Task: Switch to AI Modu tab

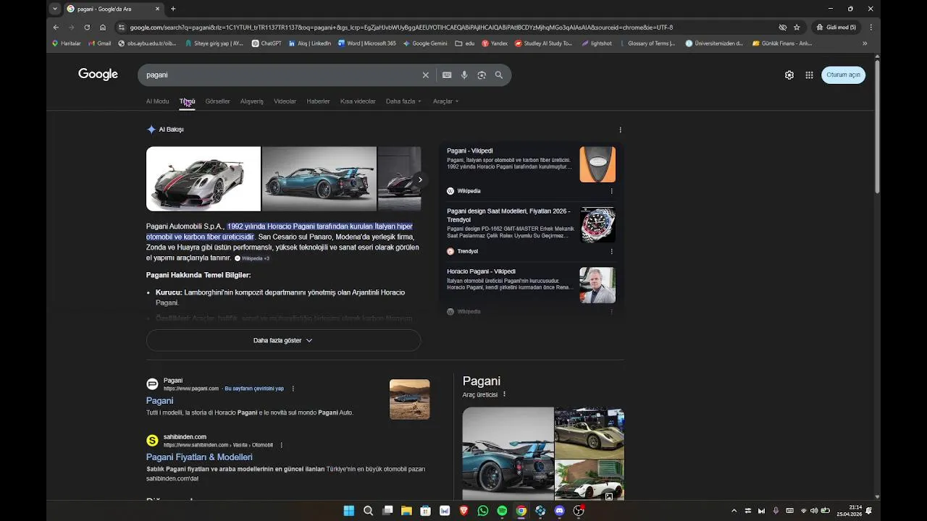Action: click(x=157, y=101)
